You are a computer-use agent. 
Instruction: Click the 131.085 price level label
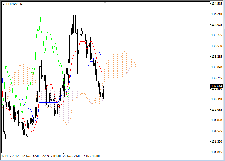pyautogui.click(x=217, y=152)
